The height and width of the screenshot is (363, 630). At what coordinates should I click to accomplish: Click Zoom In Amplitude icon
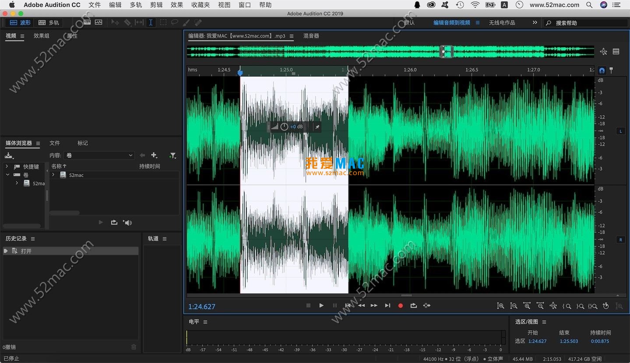tap(500, 306)
